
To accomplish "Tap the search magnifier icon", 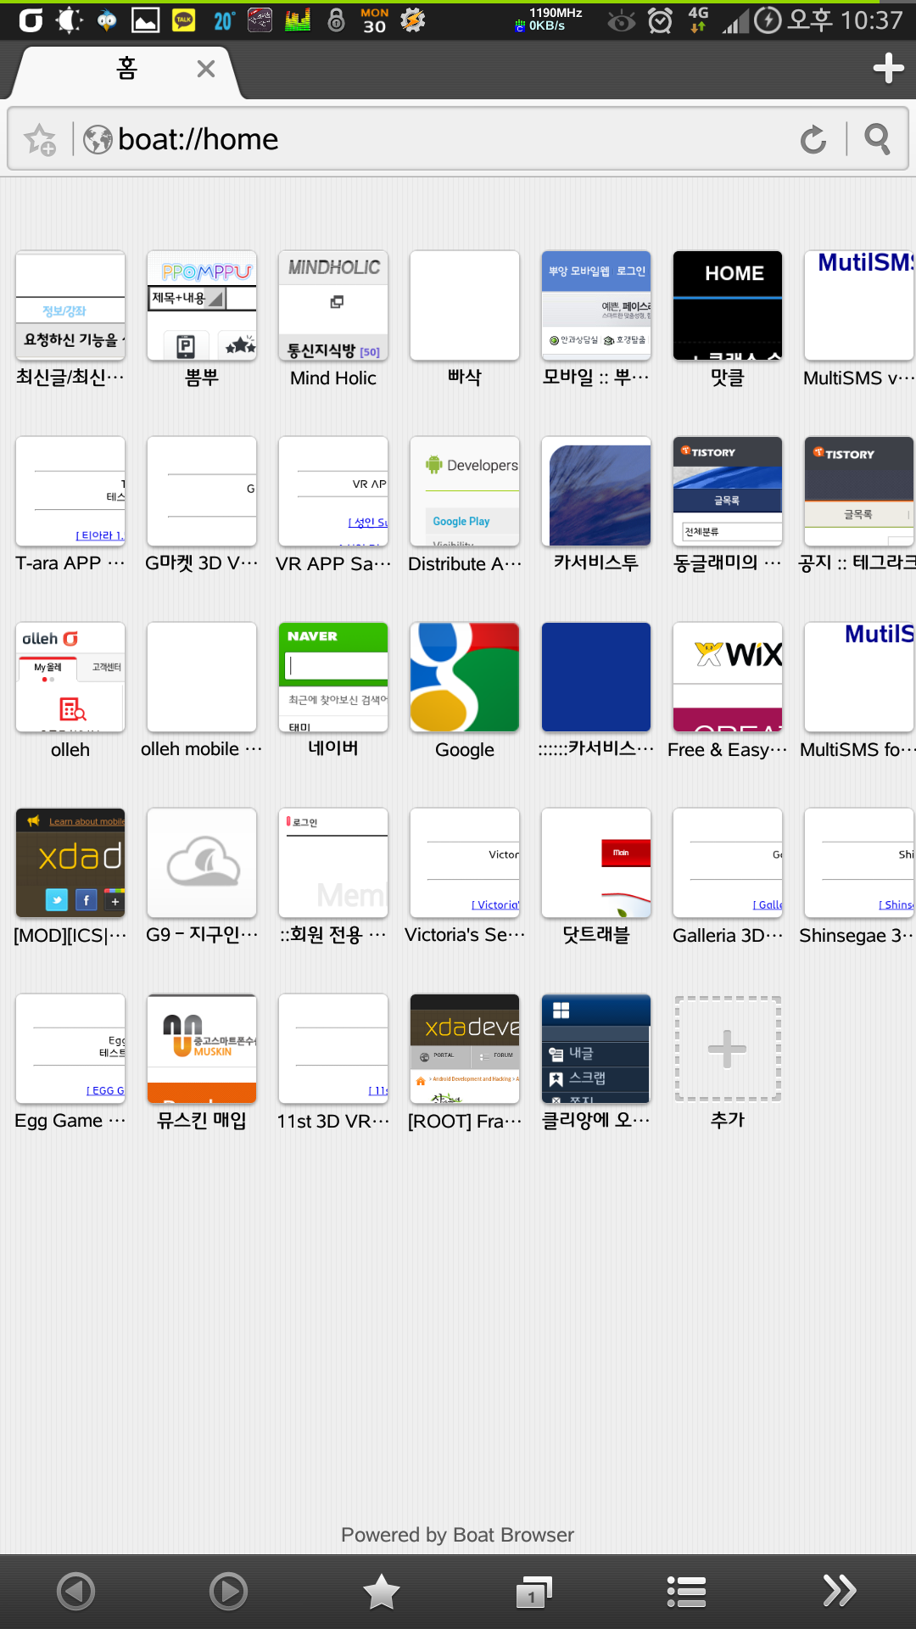I will point(877,139).
